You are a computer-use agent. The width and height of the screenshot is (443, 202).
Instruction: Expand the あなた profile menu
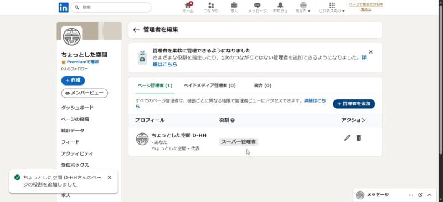pos(303,8)
